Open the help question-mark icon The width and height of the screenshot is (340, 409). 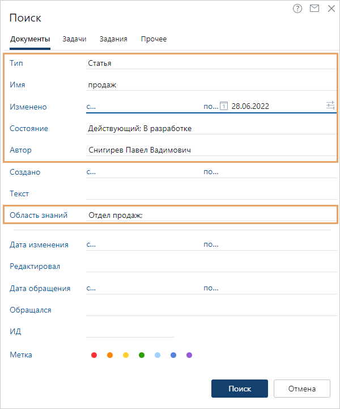(x=297, y=9)
